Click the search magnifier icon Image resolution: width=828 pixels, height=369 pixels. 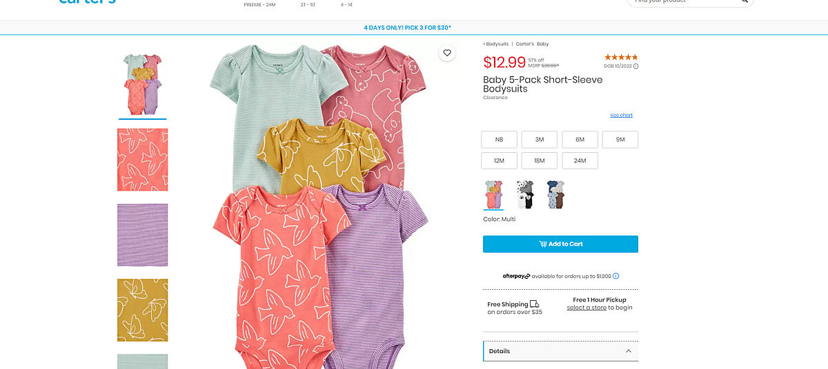(x=745, y=1)
